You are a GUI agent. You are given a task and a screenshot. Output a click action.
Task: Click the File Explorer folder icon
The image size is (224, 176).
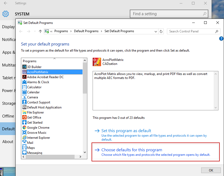pyautogui.click(x=24, y=112)
